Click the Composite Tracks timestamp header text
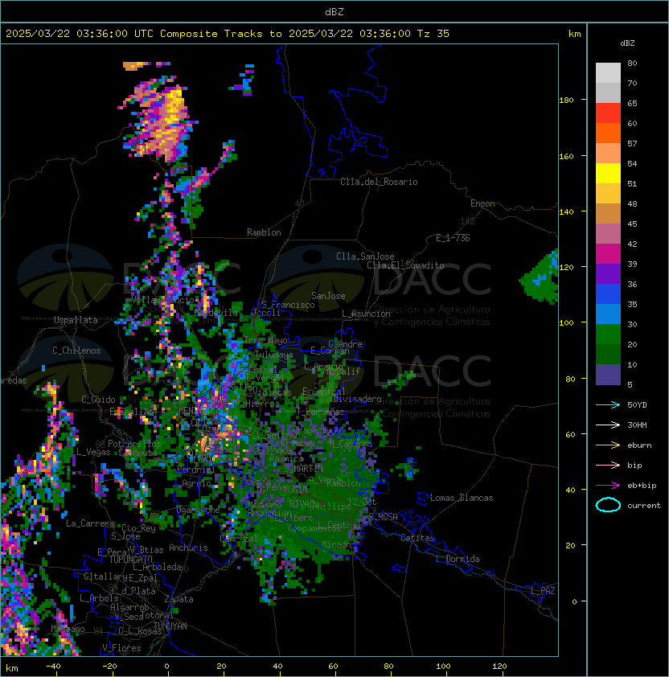Image resolution: width=669 pixels, height=677 pixels. click(x=228, y=34)
